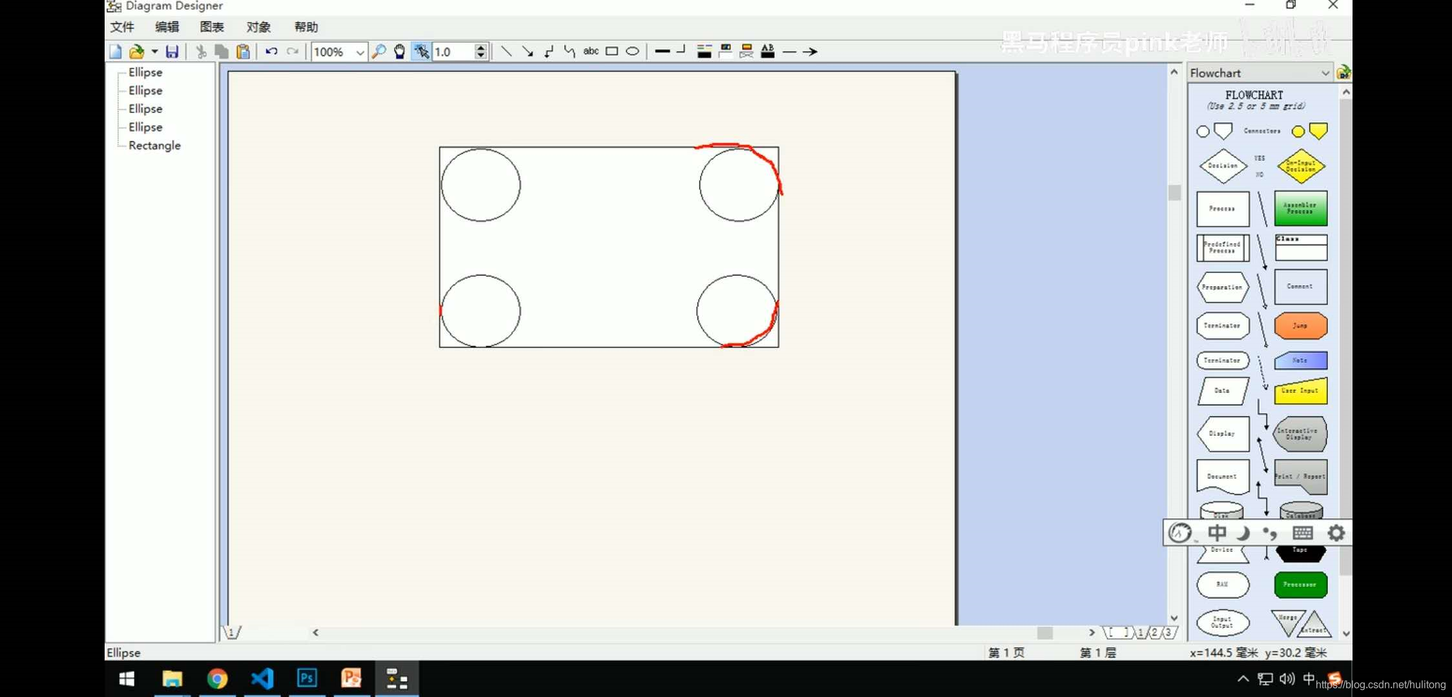Switch to page tab 2

(x=1154, y=633)
